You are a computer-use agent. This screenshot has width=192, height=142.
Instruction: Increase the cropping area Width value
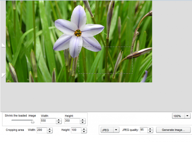(50, 129)
